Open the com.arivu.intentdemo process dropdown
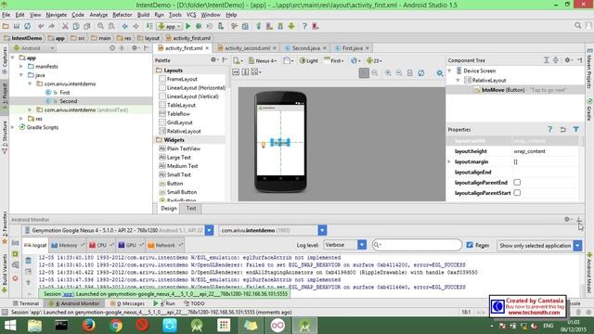The width and height of the screenshot is (594, 334). click(322, 230)
